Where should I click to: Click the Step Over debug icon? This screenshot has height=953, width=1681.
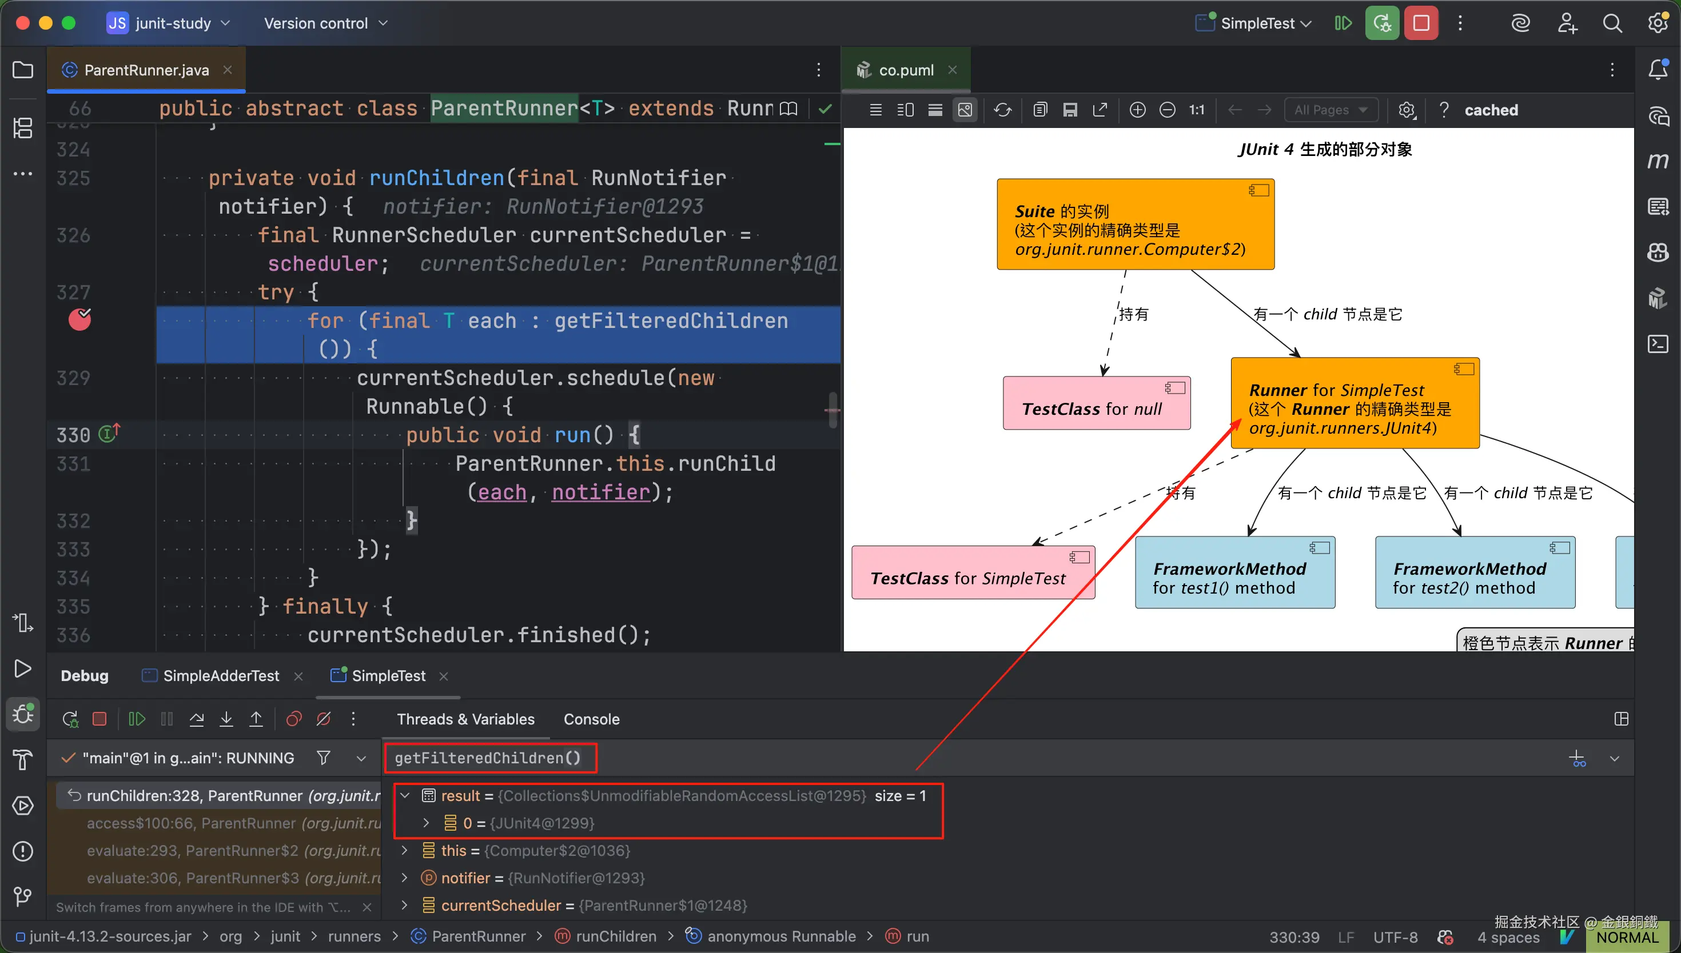coord(197,719)
